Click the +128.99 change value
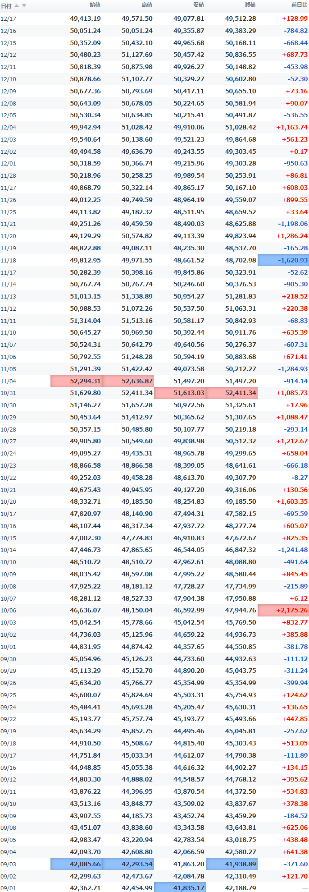309x892 pixels. pos(295,18)
